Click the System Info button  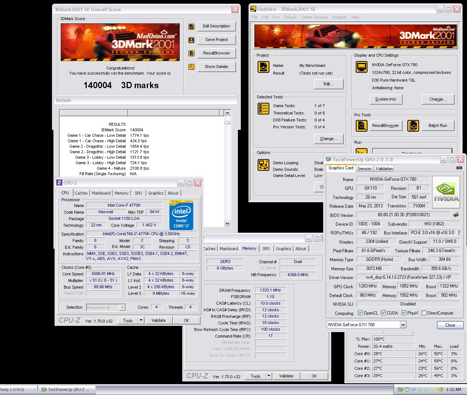click(386, 99)
